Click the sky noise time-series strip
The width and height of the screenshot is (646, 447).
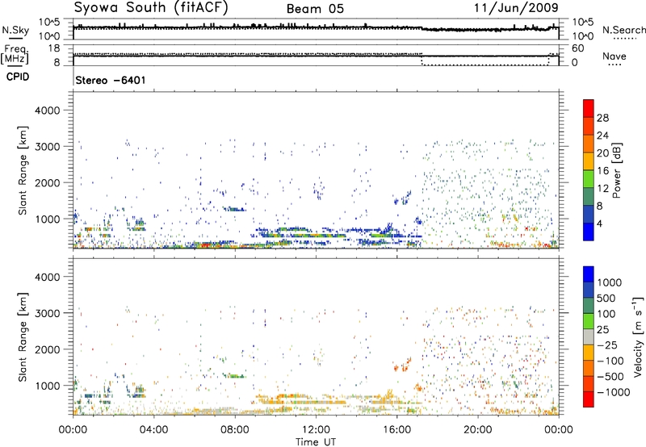pos(316,29)
